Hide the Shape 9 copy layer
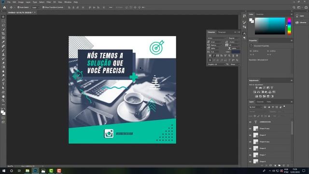 tap(250, 129)
